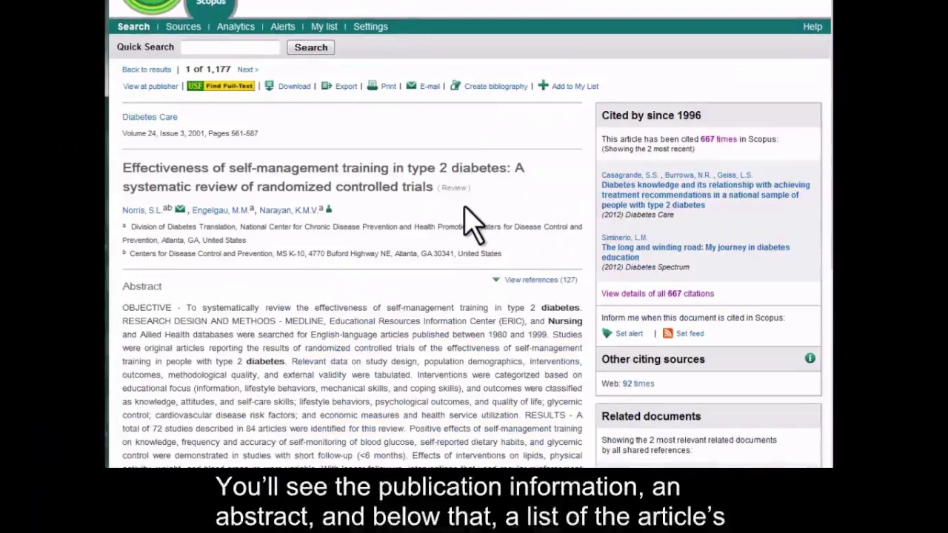Screen dimensions: 948x533
Task: Click the View at publisher link
Action: tap(150, 87)
